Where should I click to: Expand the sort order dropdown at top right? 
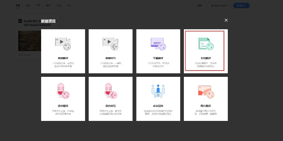(x=220, y=6)
